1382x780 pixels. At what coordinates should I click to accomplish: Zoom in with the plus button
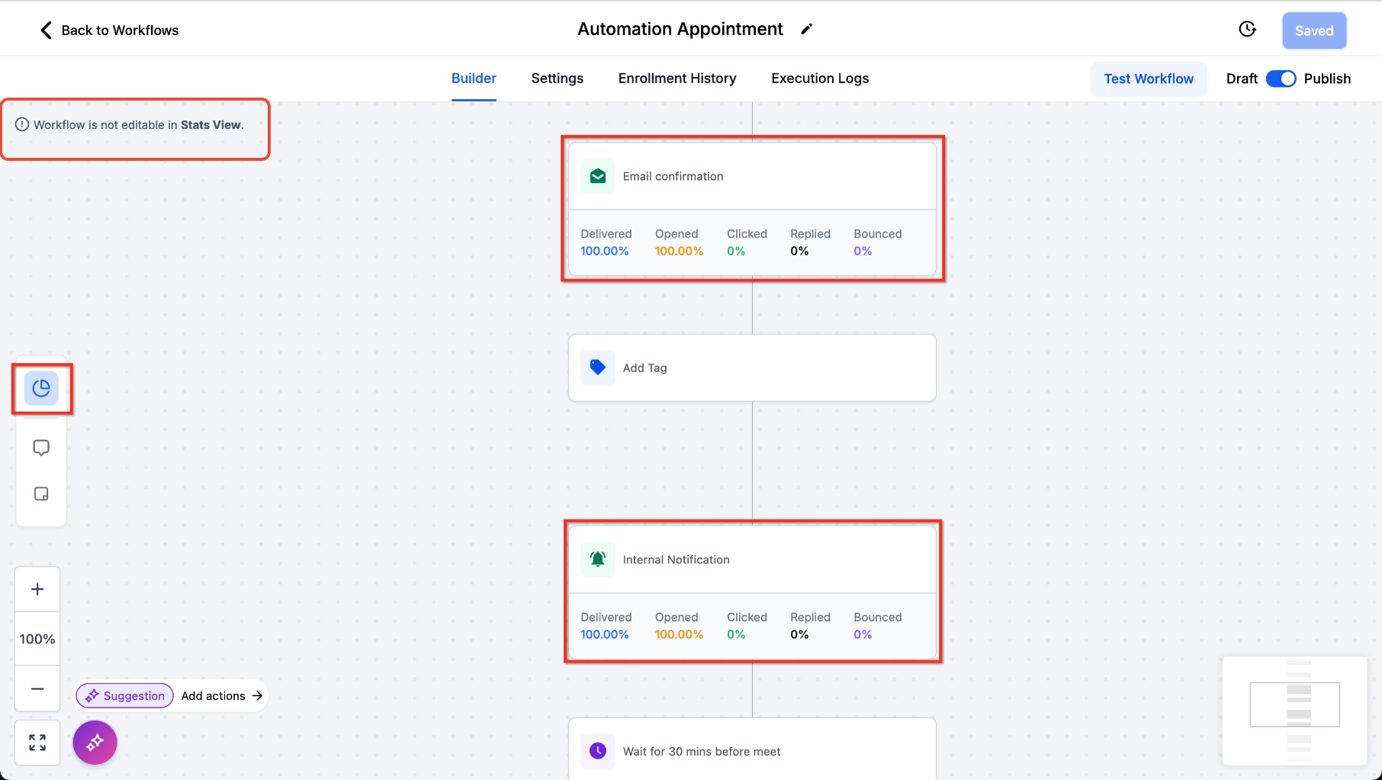[37, 589]
